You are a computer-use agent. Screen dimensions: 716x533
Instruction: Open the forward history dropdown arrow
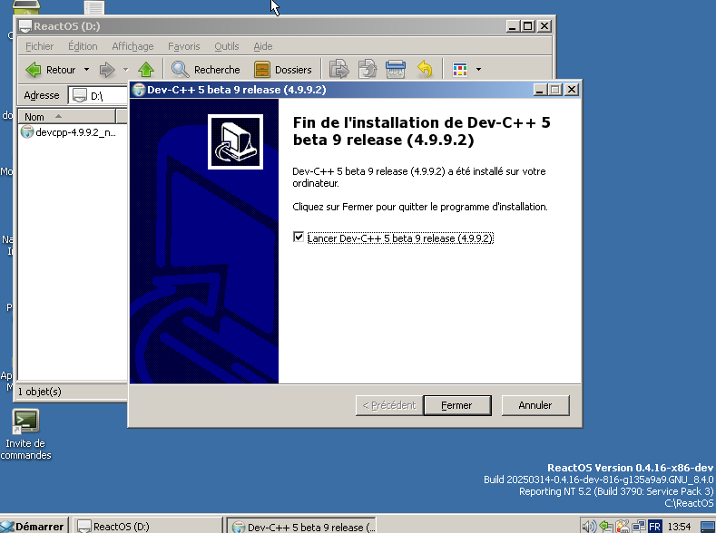[125, 70]
